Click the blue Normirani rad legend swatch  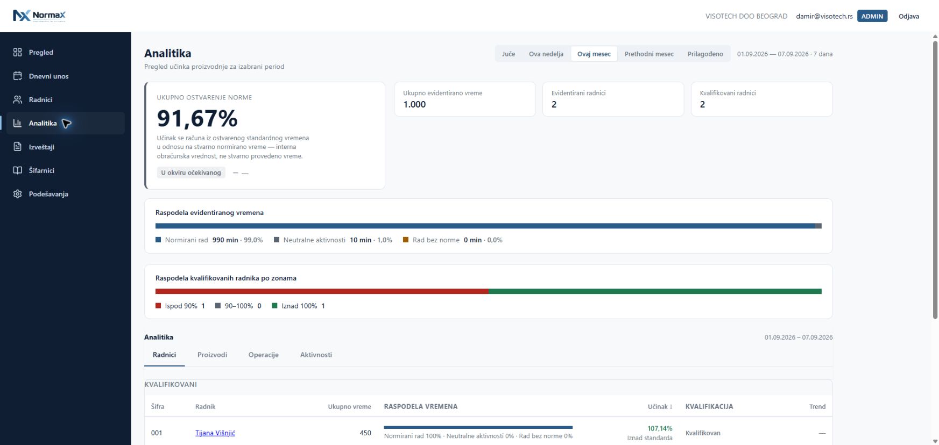(158, 240)
